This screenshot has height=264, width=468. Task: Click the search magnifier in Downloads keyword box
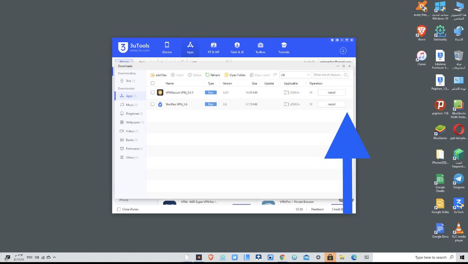point(346,75)
